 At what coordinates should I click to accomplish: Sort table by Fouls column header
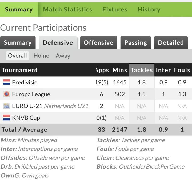(182, 70)
